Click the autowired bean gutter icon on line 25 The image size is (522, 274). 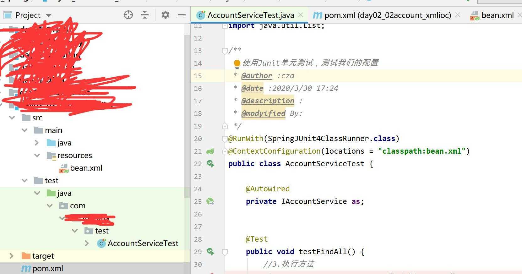pos(210,201)
